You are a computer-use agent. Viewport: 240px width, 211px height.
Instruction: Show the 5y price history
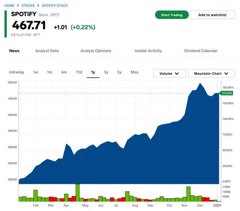[x=119, y=72]
